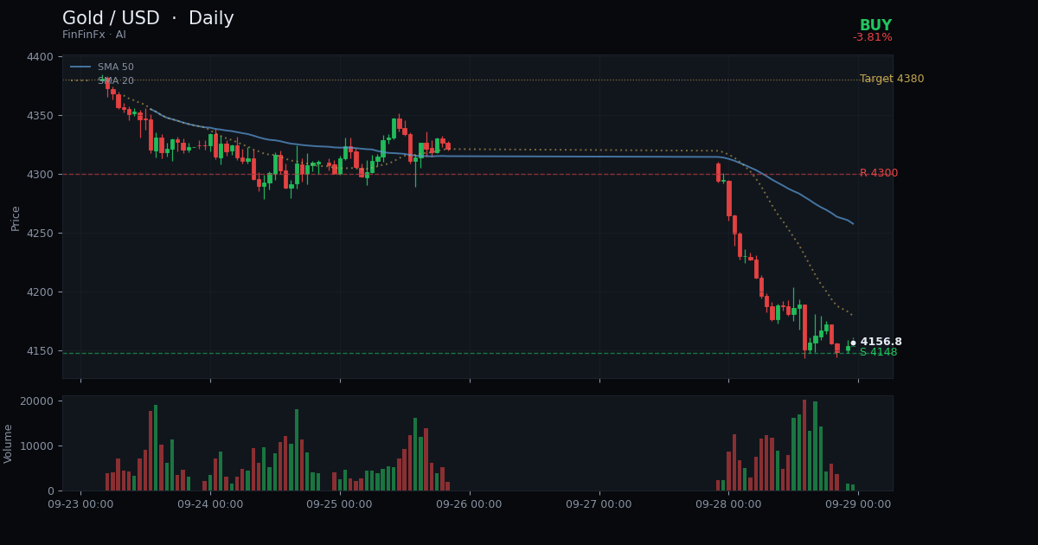This screenshot has width=1038, height=545.
Task: Click the 09-28 00:00 date label
Action: (728, 504)
